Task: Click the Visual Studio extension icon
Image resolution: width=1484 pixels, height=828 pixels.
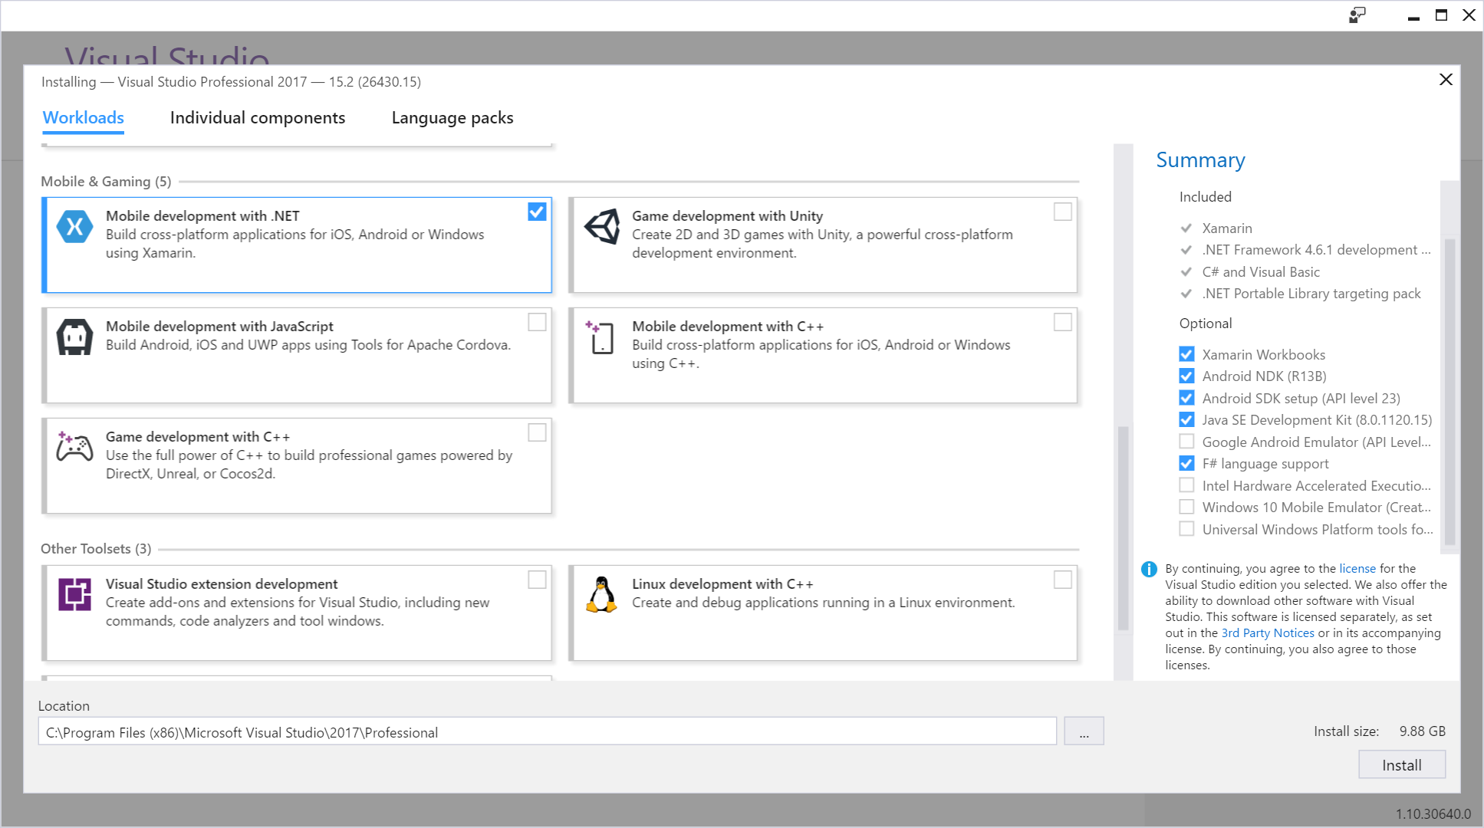Action: coord(75,594)
